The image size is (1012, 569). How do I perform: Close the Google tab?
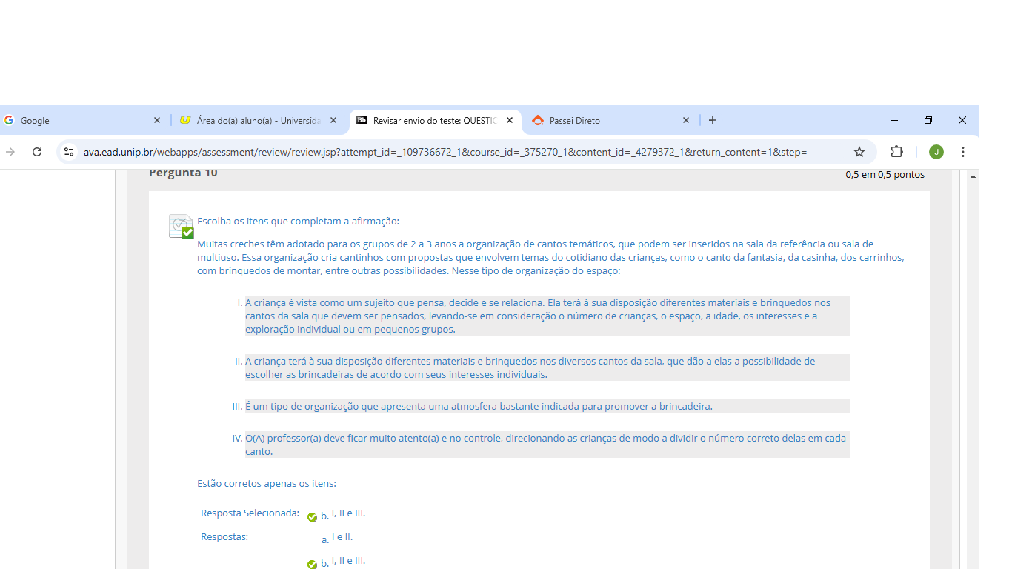[x=157, y=120]
